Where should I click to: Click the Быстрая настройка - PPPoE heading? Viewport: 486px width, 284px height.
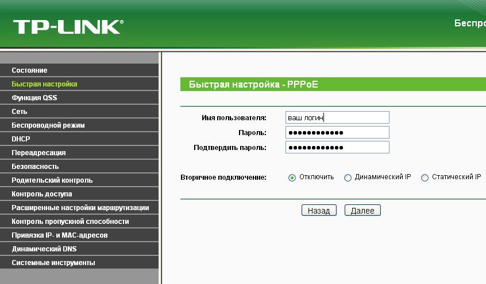[253, 84]
